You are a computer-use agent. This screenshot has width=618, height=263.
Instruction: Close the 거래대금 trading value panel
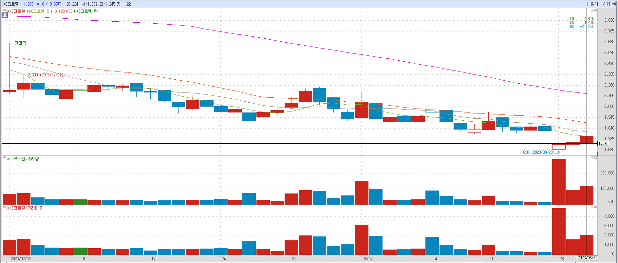595,207
